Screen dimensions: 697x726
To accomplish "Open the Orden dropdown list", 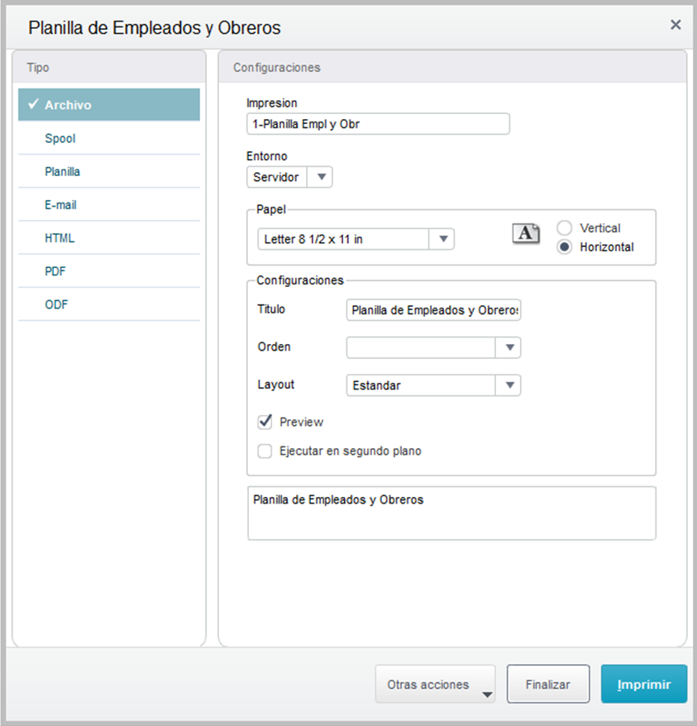I will [x=510, y=347].
